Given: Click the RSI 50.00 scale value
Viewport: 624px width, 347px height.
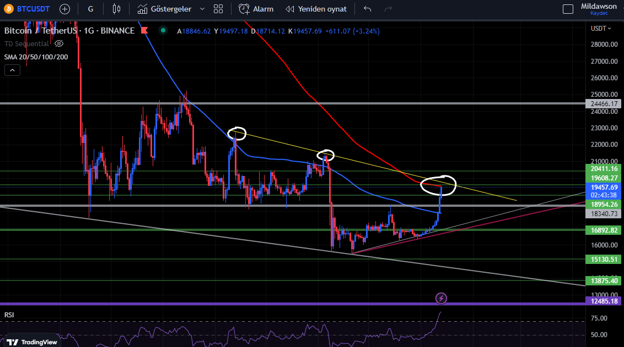Looking at the screenshot, I should (x=599, y=335).
